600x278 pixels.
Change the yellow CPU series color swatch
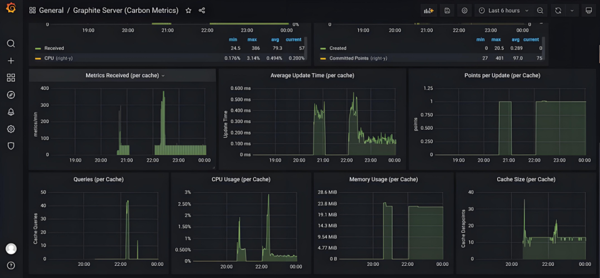(38, 59)
